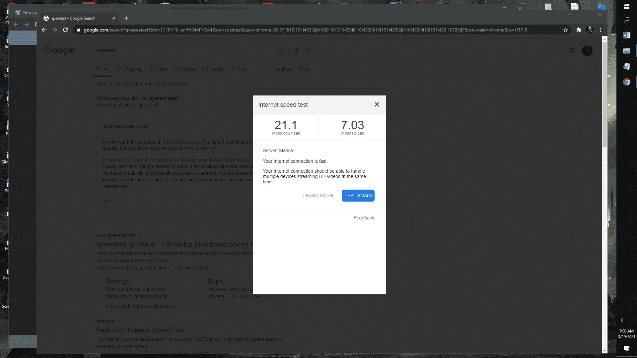This screenshot has width=637, height=358.
Task: Open Word from the taskbar
Action: [x=627, y=35]
